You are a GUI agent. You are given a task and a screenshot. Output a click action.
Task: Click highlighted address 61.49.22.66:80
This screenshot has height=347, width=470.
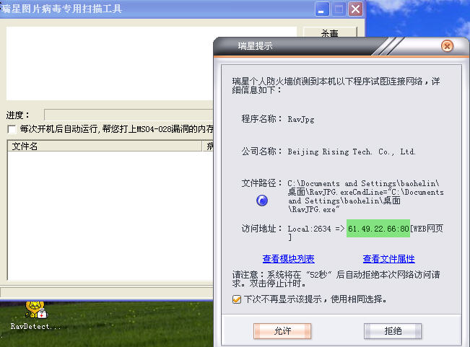point(378,229)
